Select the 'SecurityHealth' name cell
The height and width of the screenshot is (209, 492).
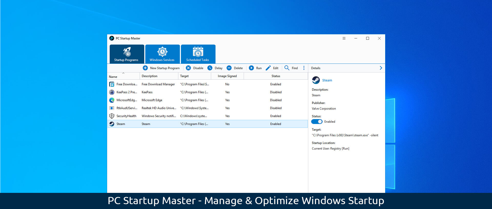point(126,116)
